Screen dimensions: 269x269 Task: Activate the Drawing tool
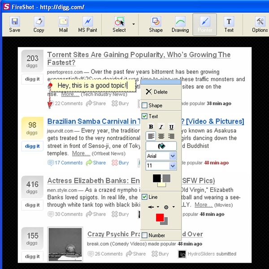tap(180, 25)
